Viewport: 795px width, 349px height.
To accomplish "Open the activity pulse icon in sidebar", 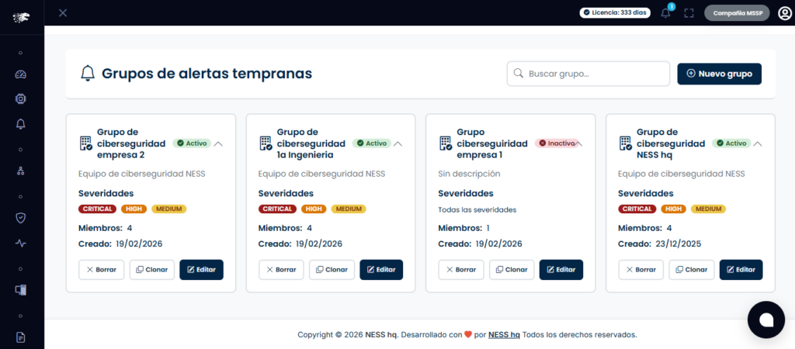I will pos(21,243).
